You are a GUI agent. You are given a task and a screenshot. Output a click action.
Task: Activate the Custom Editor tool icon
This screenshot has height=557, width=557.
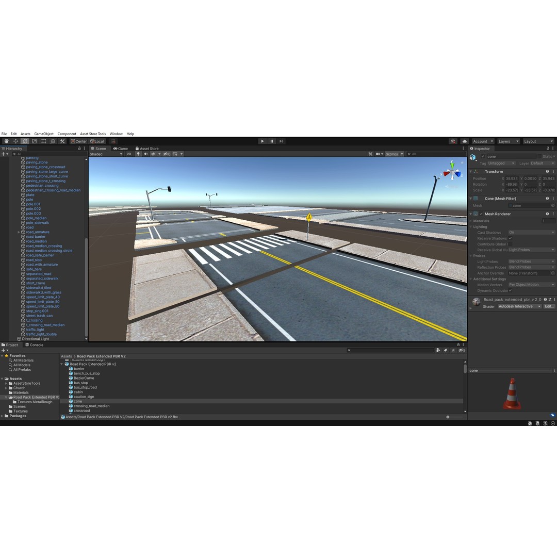click(62, 141)
